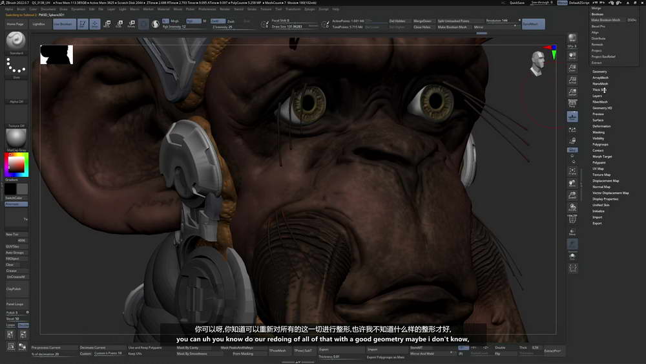Toggle the DynaMesh button

533,24
